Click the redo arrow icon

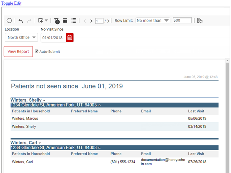(30, 21)
